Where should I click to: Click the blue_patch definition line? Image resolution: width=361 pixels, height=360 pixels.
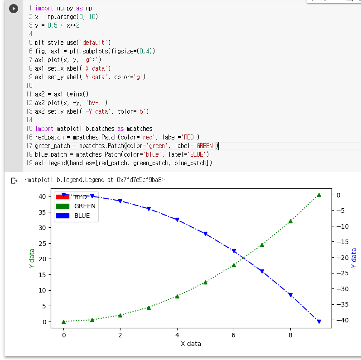(122, 154)
